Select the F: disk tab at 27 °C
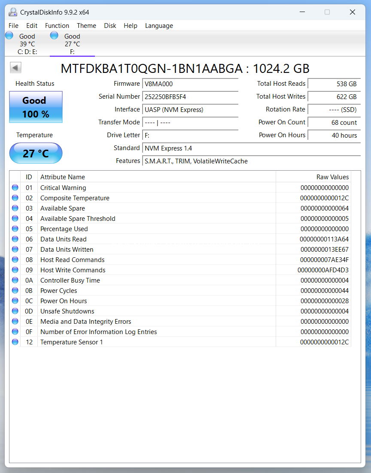Screen dimensions: 371x473 tap(72, 44)
